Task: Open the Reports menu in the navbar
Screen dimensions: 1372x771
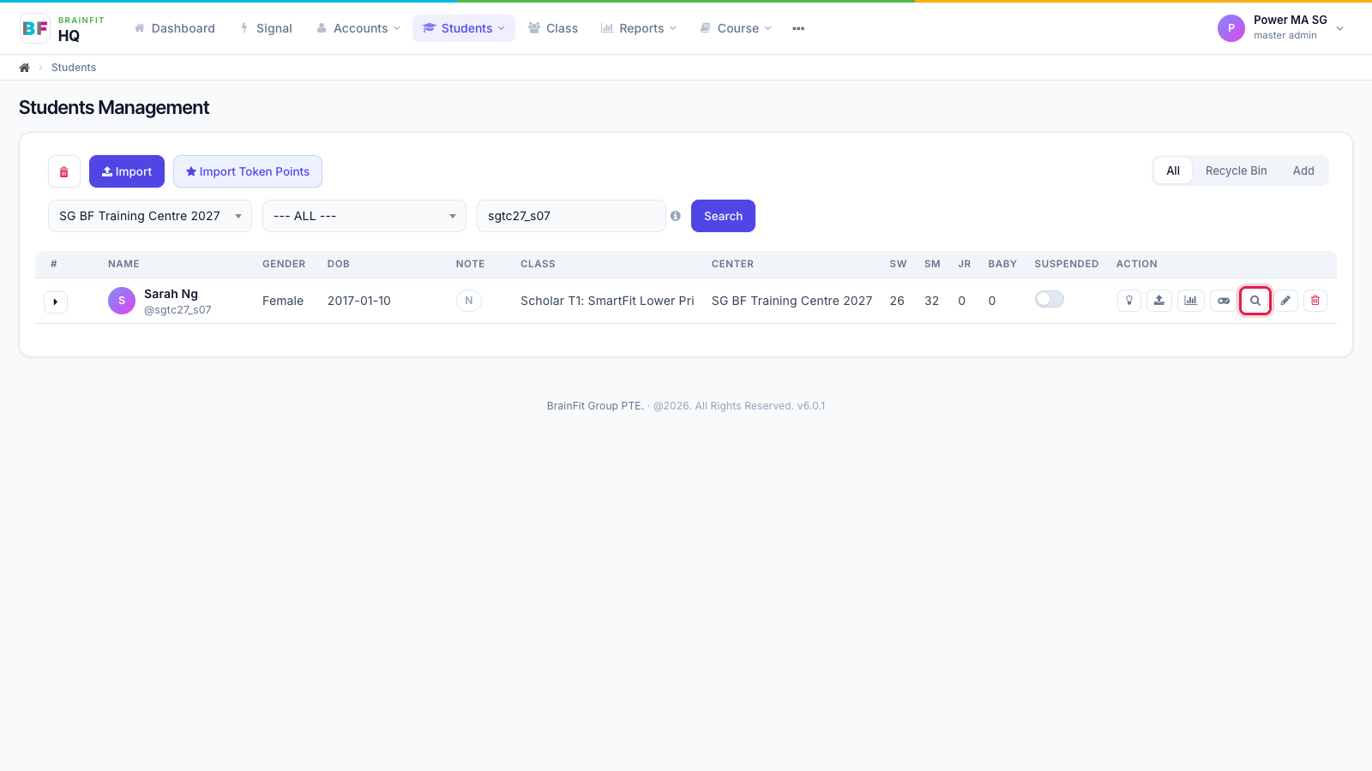Action: tap(639, 28)
